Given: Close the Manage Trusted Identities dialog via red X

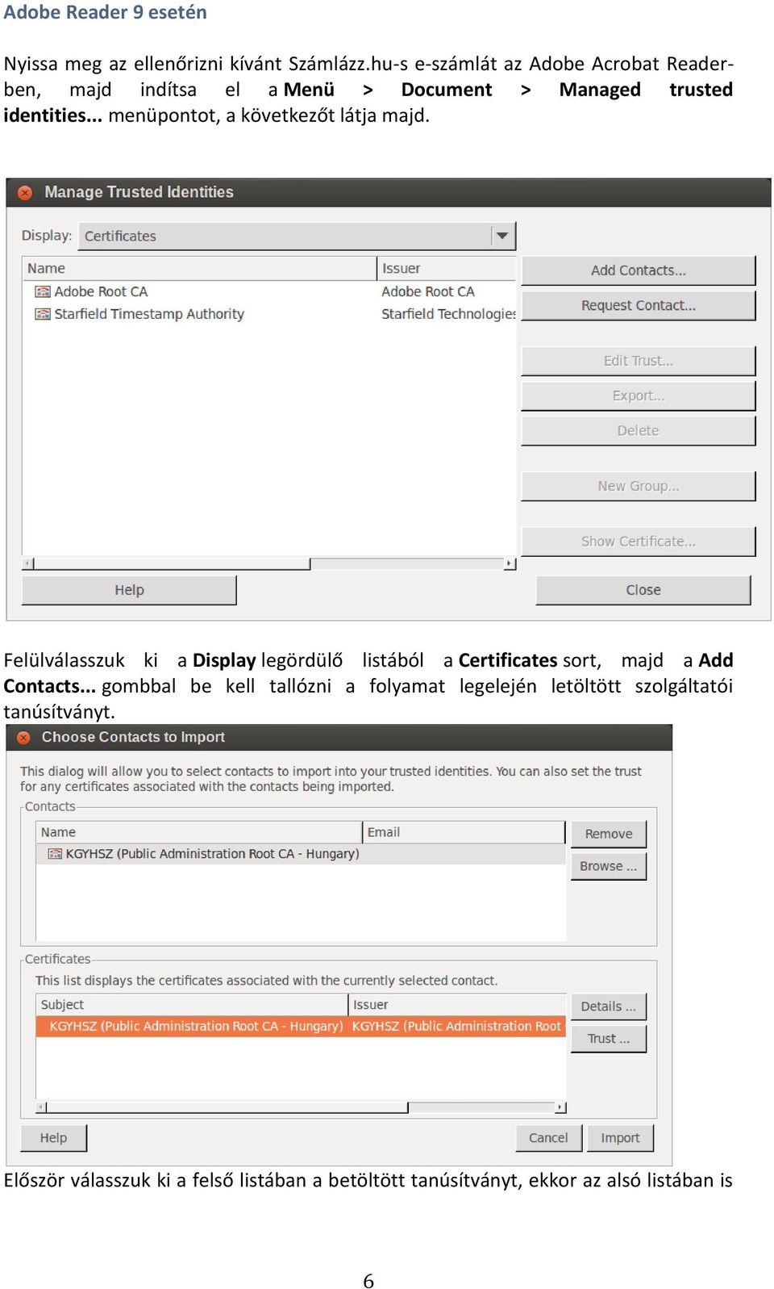Looking at the screenshot, I should tap(25, 192).
